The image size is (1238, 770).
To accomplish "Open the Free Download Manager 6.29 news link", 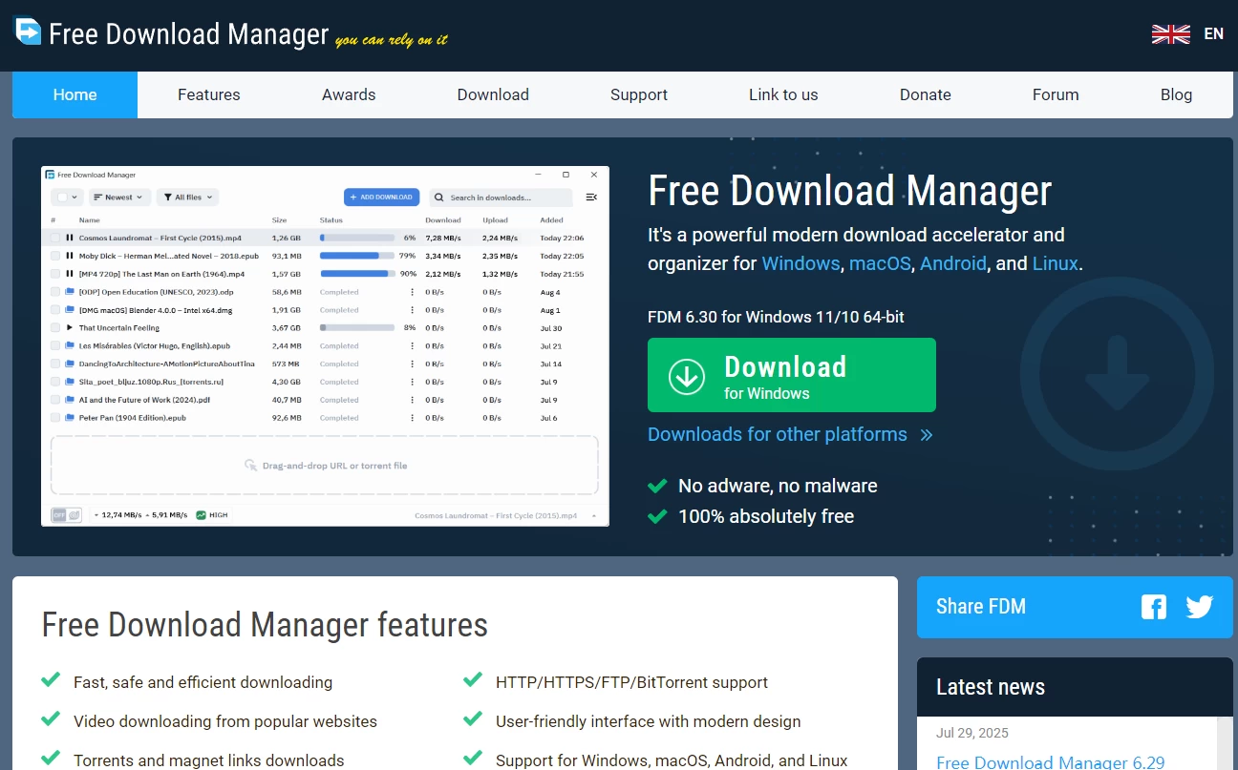I will point(1051,761).
